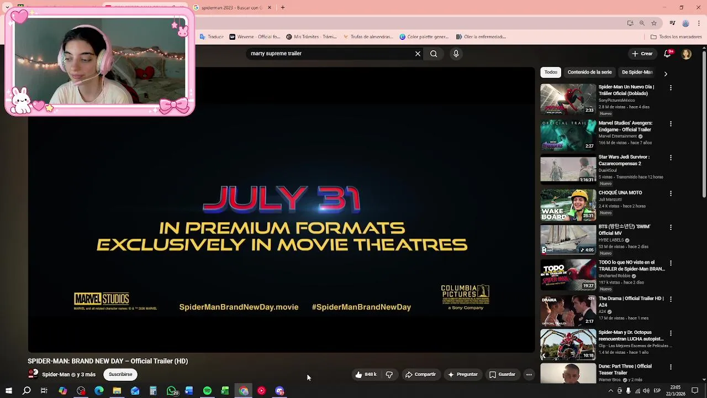Open YouTube notifications bell
This screenshot has width=707, height=398.
668,54
